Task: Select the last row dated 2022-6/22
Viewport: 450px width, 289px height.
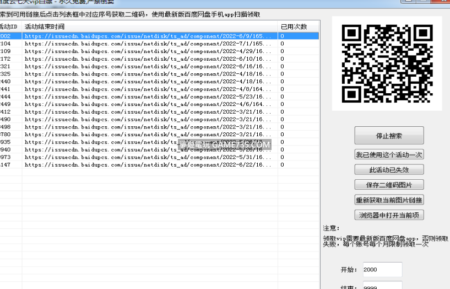Action: (x=148, y=164)
